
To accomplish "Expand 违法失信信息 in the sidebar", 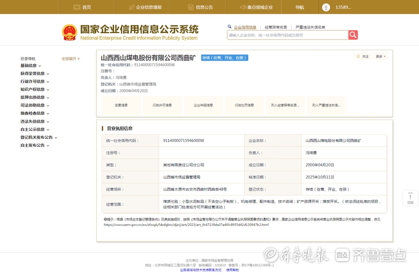I will click(35, 121).
